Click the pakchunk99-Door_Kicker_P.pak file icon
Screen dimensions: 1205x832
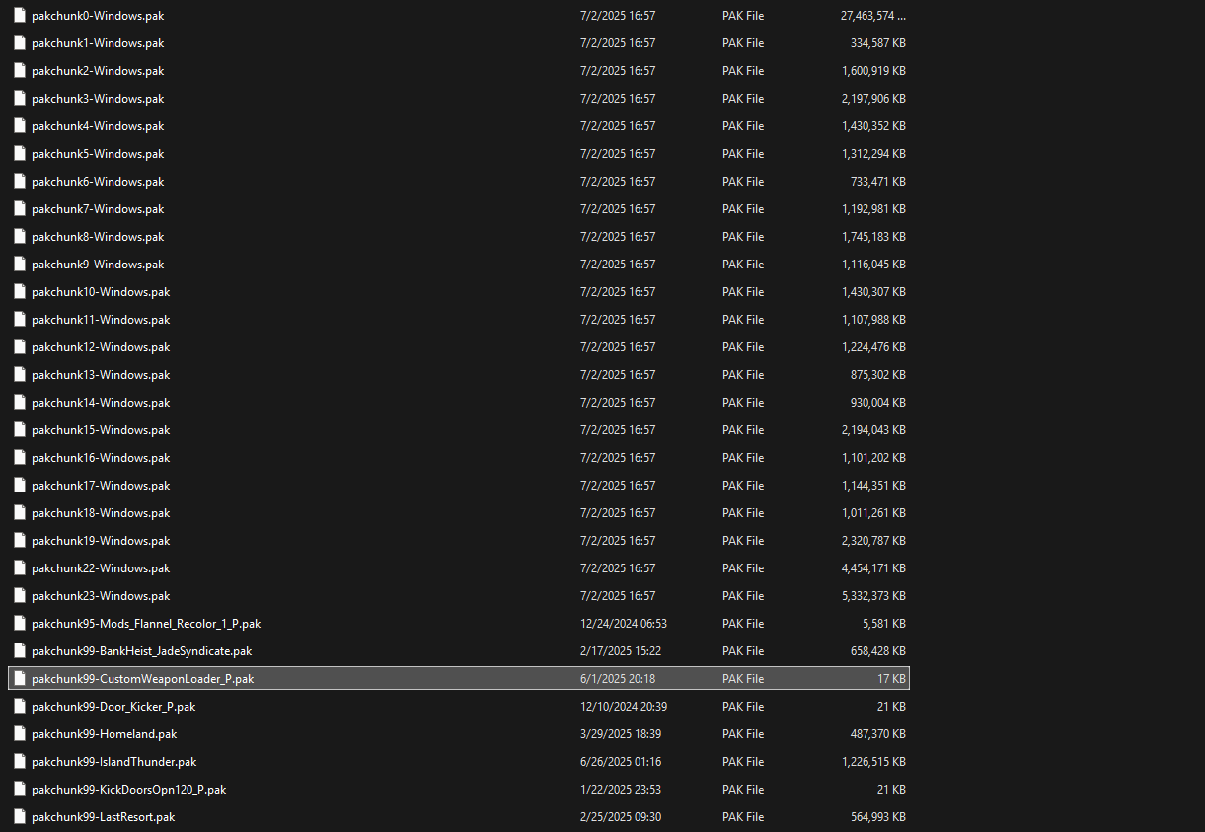click(x=19, y=707)
